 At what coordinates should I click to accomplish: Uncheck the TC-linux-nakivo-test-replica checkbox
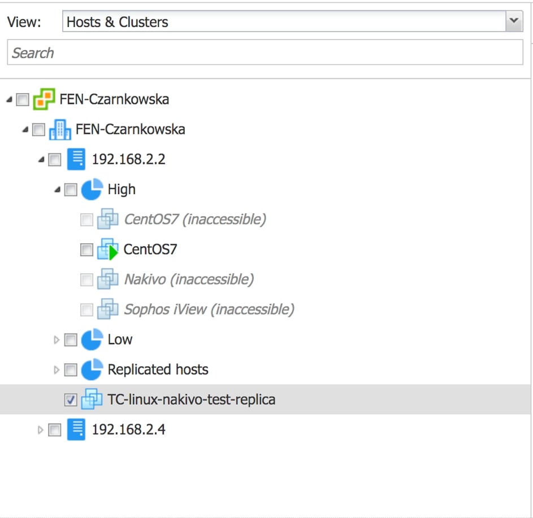(71, 400)
